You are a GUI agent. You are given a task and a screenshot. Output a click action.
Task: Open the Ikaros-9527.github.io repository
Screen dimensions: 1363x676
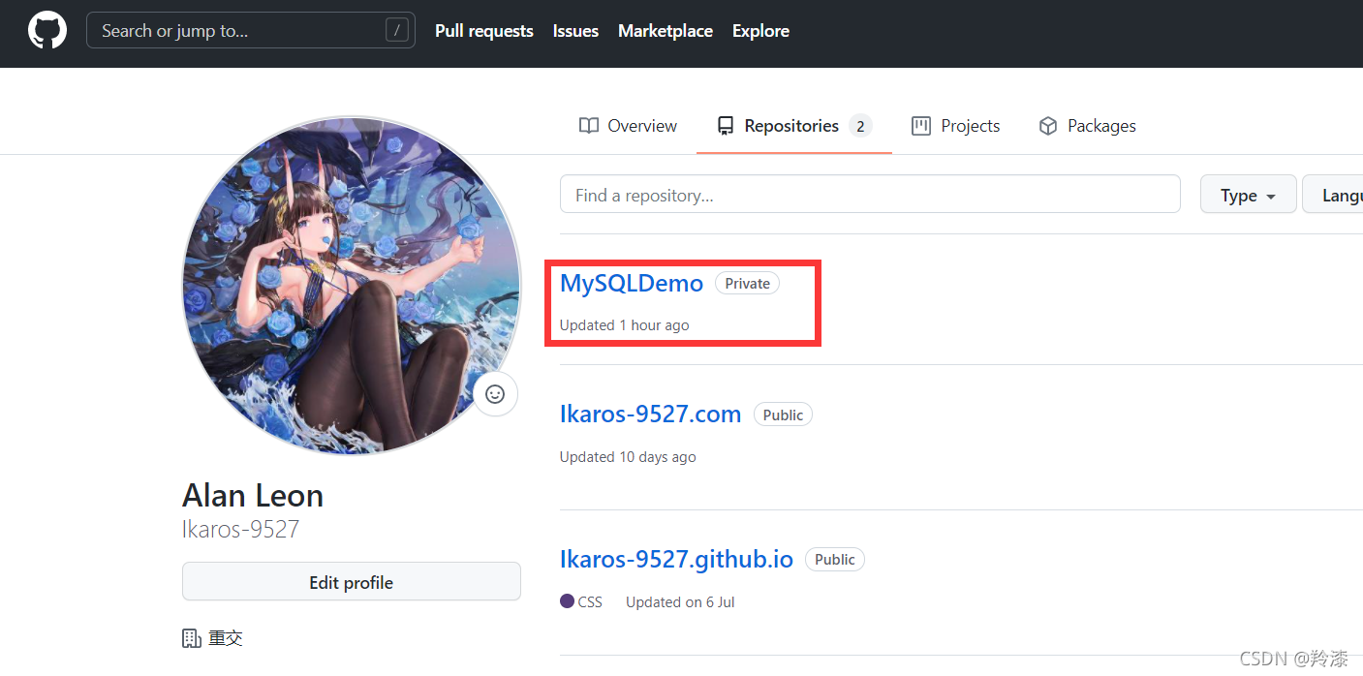[x=676, y=559]
